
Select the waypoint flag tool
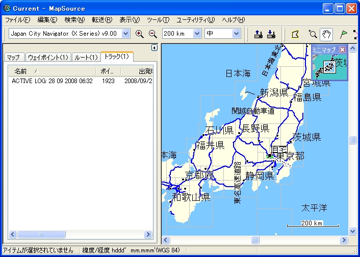point(343,34)
